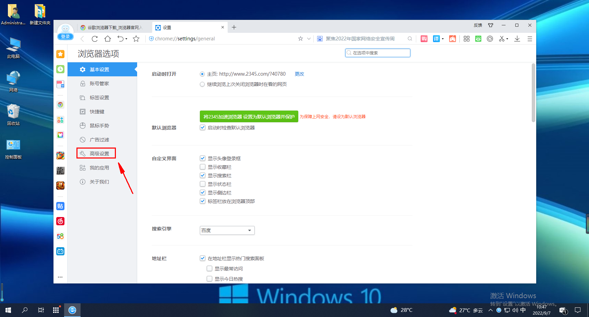Screen dimensions: 589x317
Task: Click the Chrome icon in the sidebar
Action: 60,105
